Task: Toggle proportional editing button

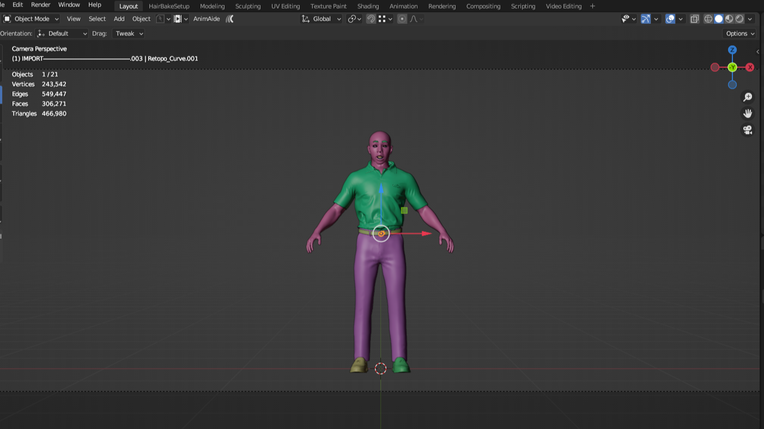Action: point(402,19)
